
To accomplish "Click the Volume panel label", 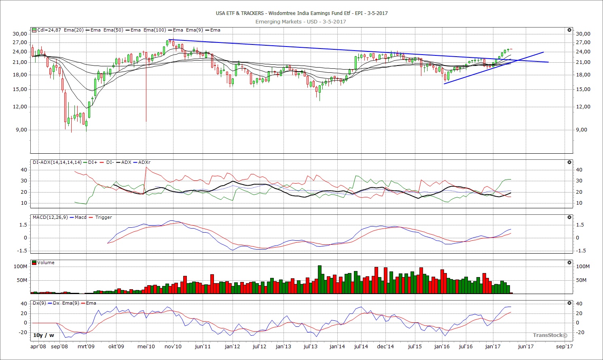I will (46, 263).
